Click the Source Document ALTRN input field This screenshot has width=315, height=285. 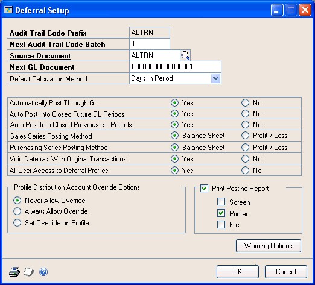point(154,55)
